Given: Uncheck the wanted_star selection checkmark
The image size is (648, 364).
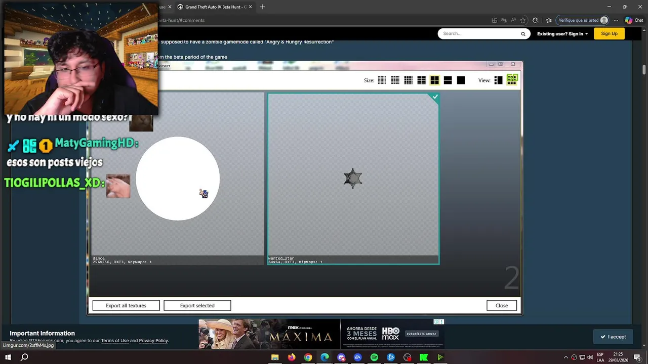Looking at the screenshot, I should (435, 97).
